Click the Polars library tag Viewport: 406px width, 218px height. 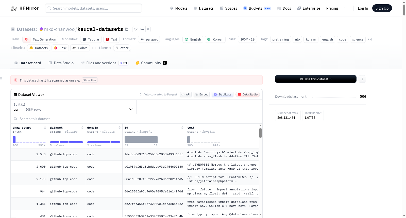[80, 48]
